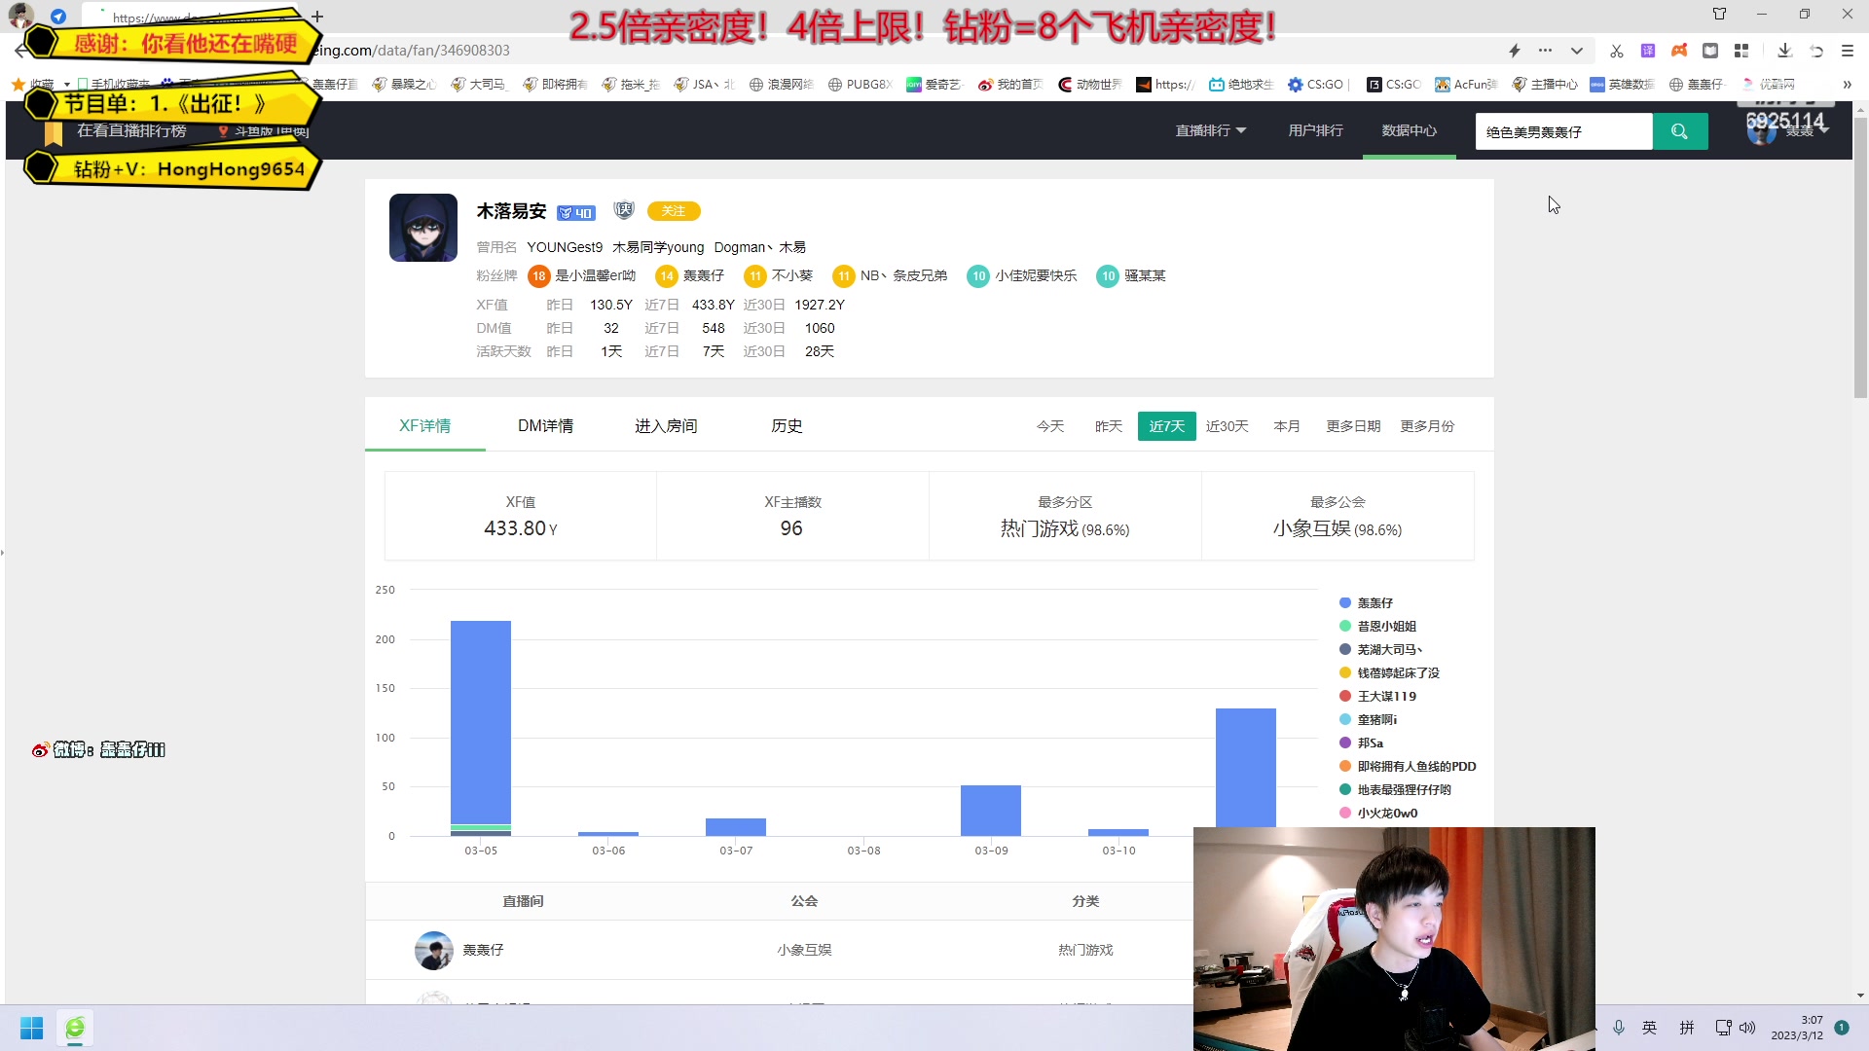Open the 更多日期 date picker
The width and height of the screenshot is (1869, 1051).
(x=1353, y=426)
